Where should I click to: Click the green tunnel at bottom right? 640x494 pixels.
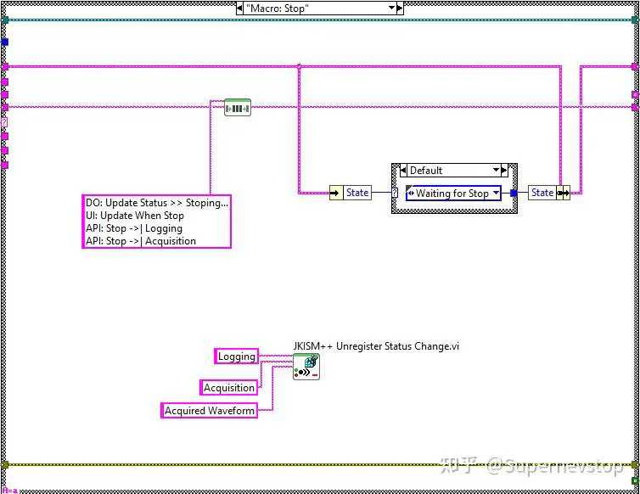point(635,481)
